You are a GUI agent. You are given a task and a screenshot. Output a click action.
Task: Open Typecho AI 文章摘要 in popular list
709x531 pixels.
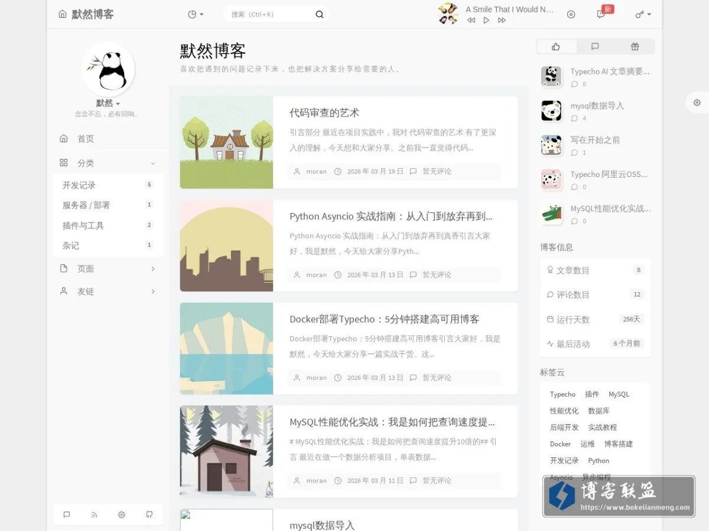pyautogui.click(x=610, y=71)
